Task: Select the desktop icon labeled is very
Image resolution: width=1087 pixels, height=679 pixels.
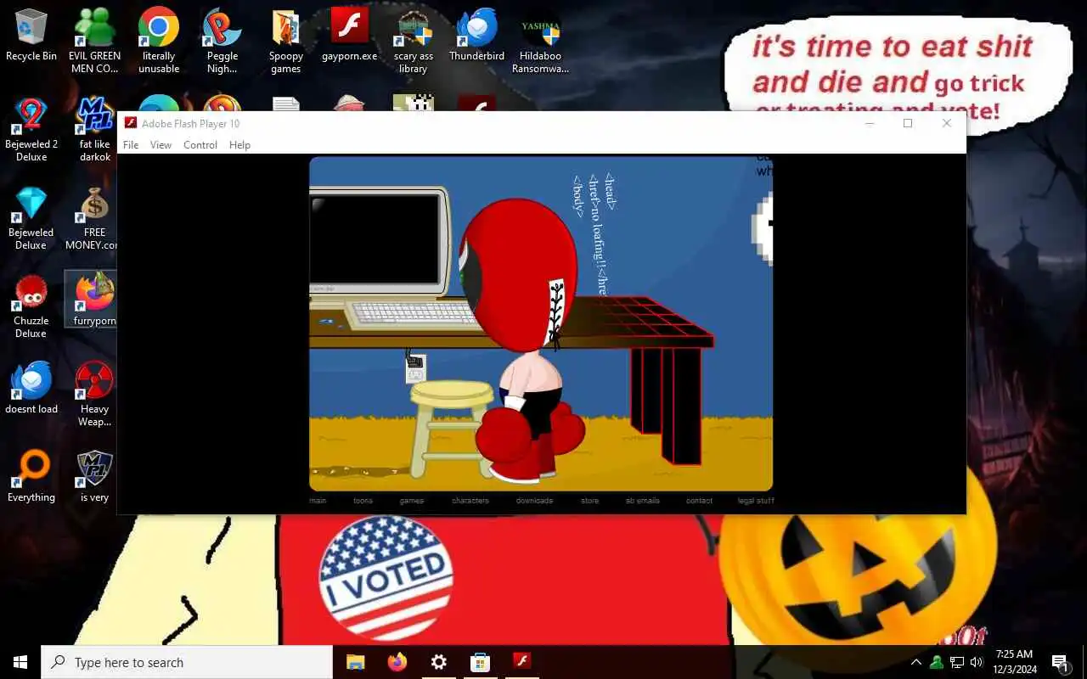Action: [x=95, y=476]
